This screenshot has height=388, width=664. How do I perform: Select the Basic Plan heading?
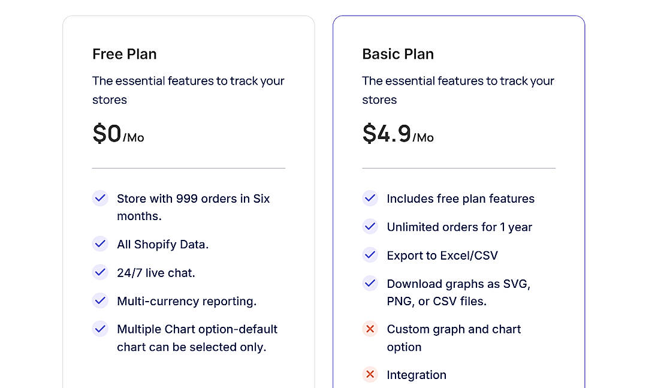pos(398,54)
